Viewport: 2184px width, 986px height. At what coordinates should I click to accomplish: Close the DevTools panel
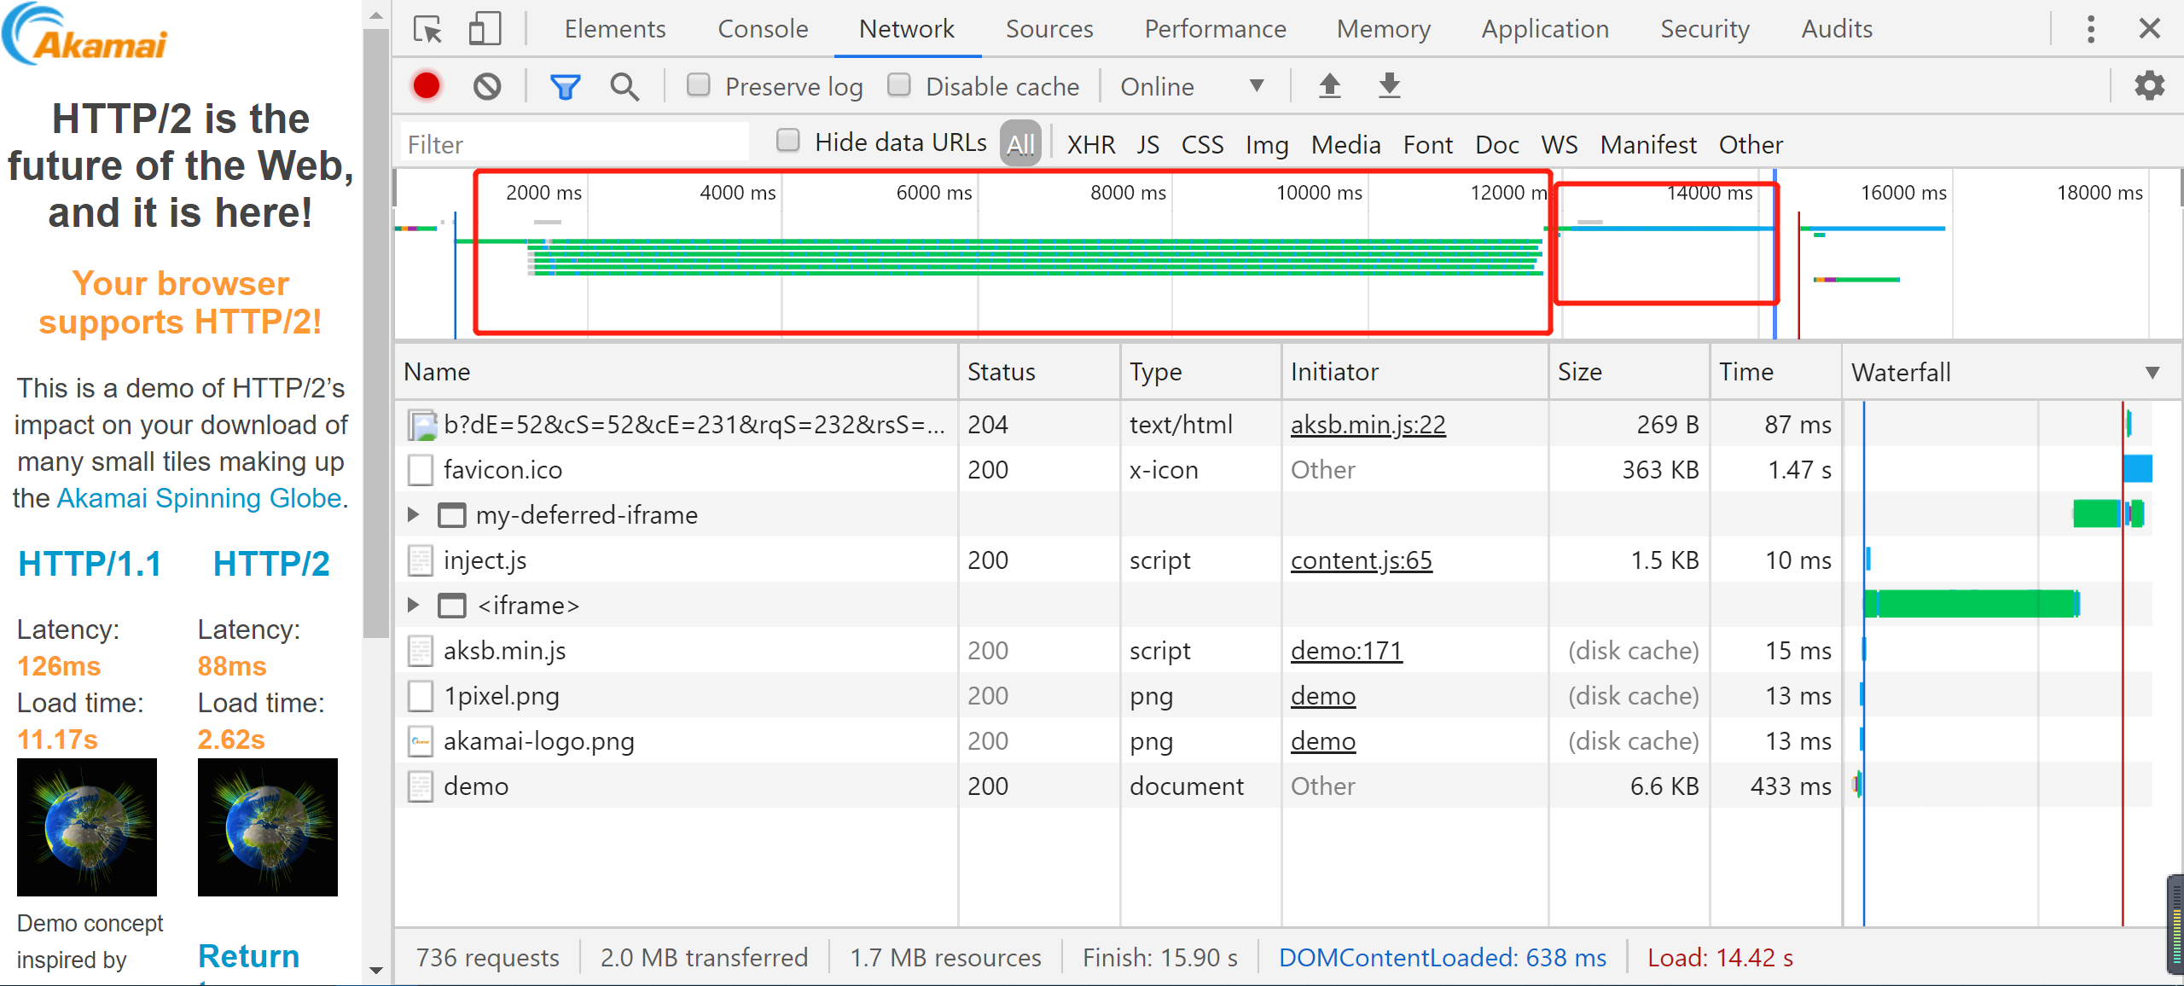[x=2149, y=29]
